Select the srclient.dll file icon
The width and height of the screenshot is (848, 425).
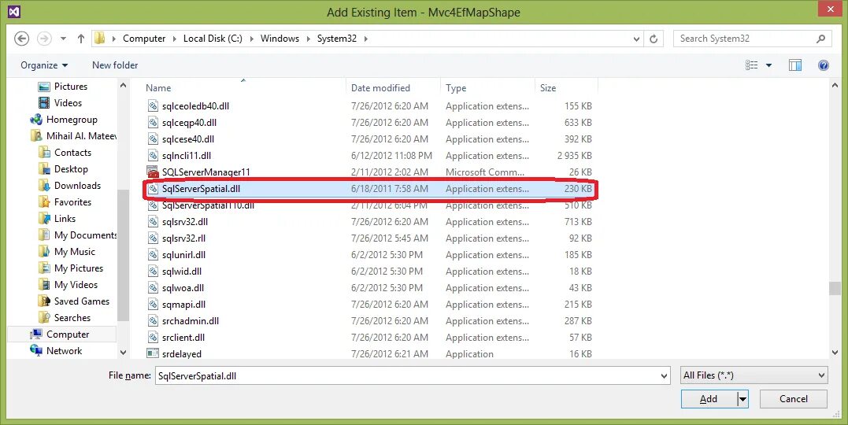[153, 338]
